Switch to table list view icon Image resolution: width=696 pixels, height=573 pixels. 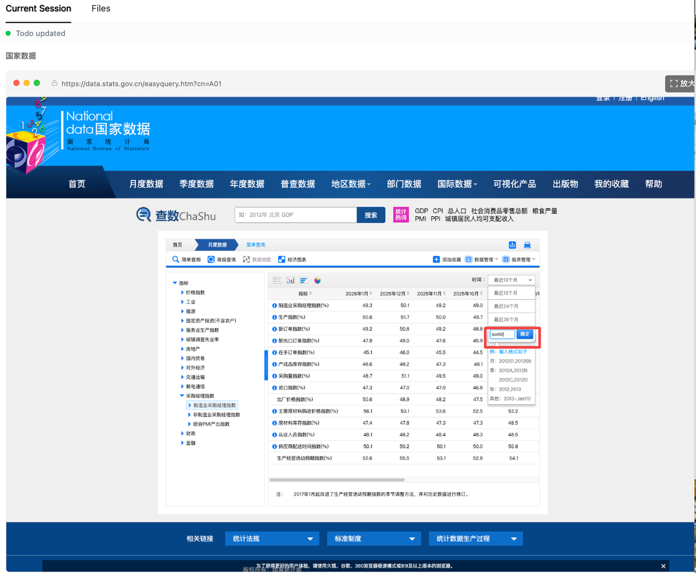[x=277, y=281]
